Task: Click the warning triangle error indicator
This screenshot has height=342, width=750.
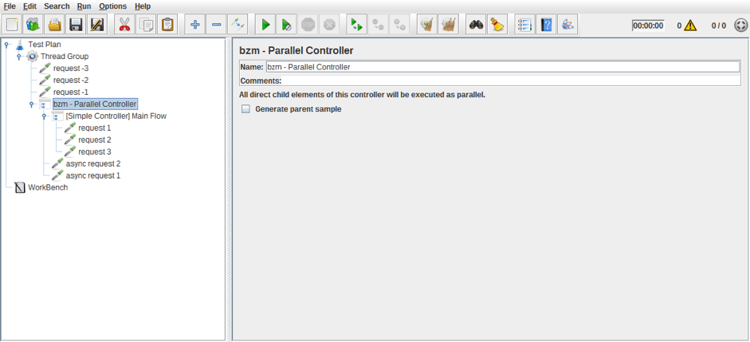Action: (x=690, y=26)
